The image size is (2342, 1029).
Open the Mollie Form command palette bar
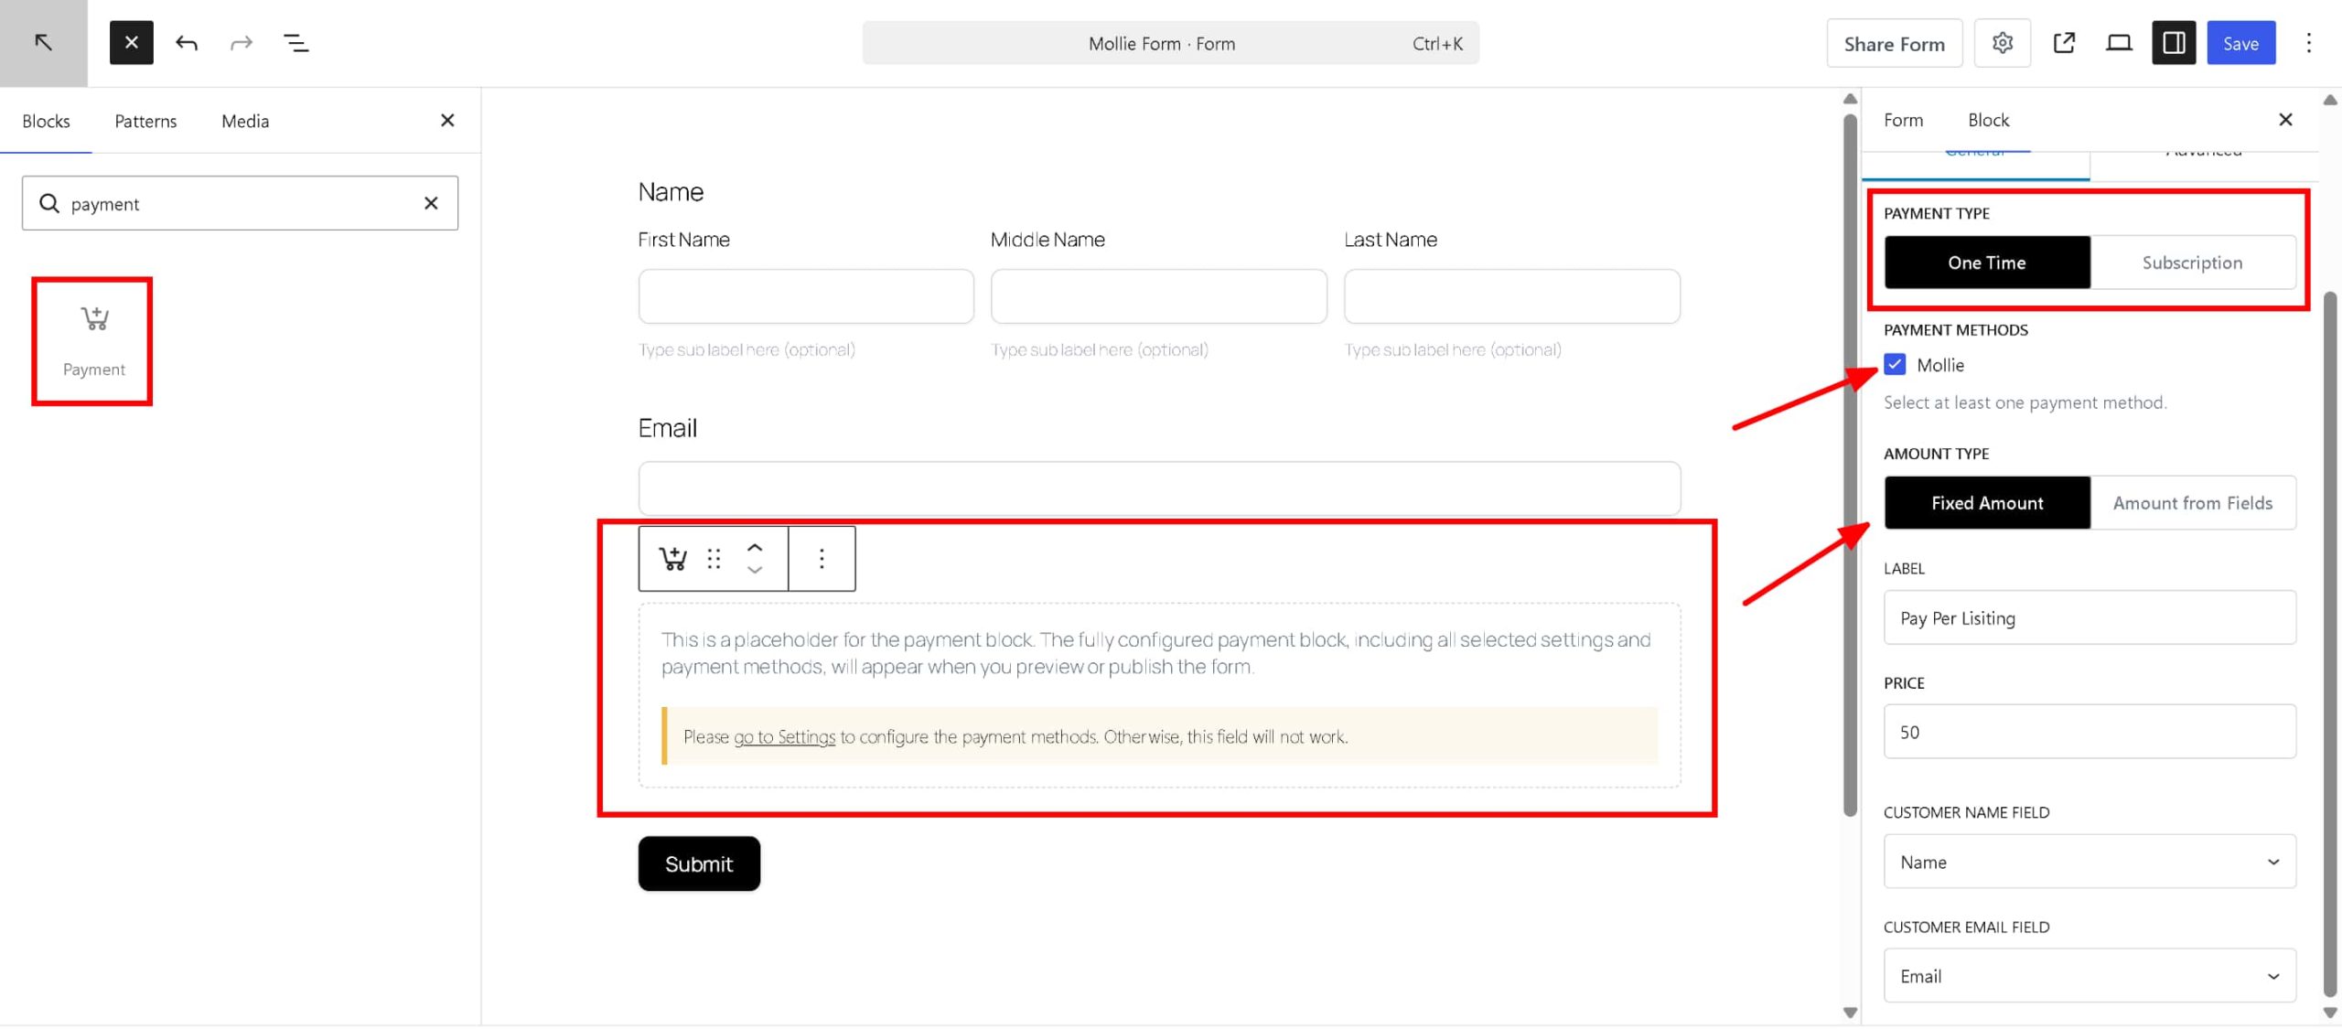click(1170, 43)
